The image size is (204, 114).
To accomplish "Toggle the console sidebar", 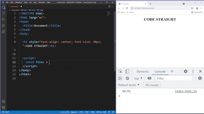I will 120,78.
